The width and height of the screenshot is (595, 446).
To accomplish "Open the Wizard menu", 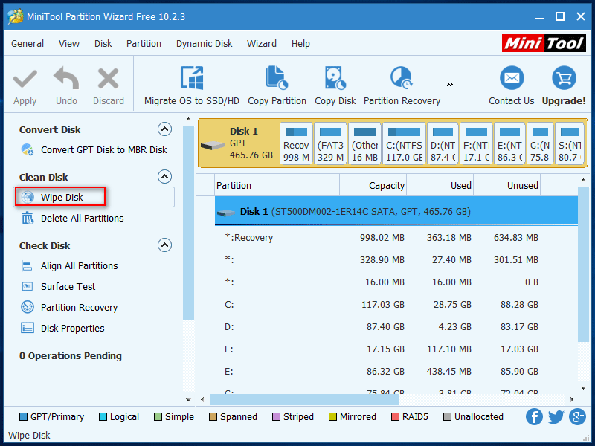I will (262, 44).
